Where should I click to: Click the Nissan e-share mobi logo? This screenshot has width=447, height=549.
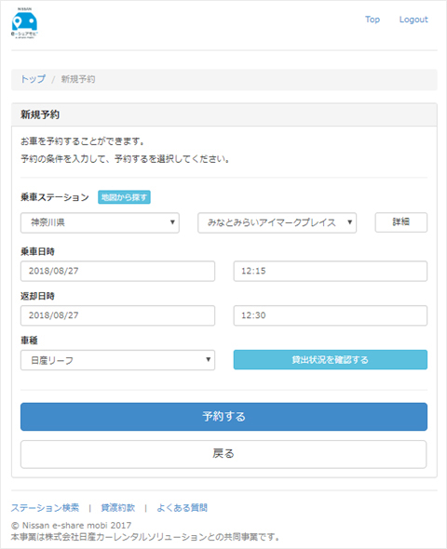[x=24, y=23]
